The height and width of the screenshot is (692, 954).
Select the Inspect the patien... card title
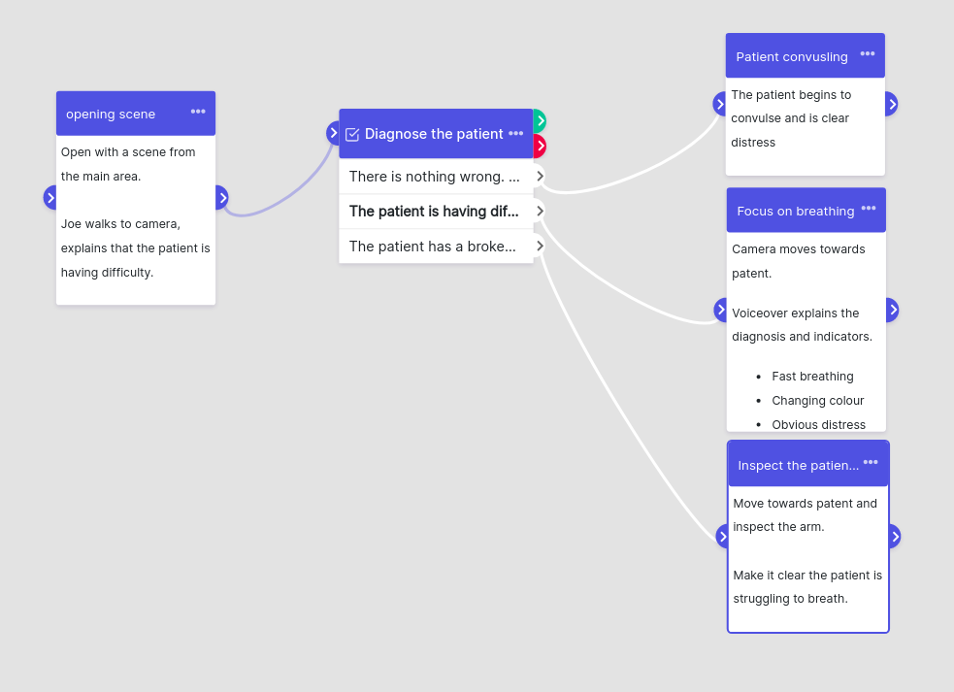pos(799,466)
